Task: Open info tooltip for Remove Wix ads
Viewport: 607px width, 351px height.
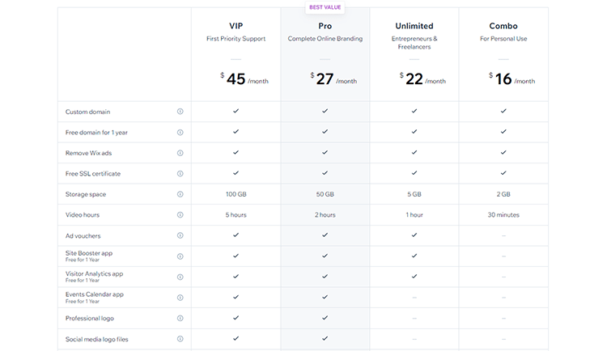Action: point(180,153)
